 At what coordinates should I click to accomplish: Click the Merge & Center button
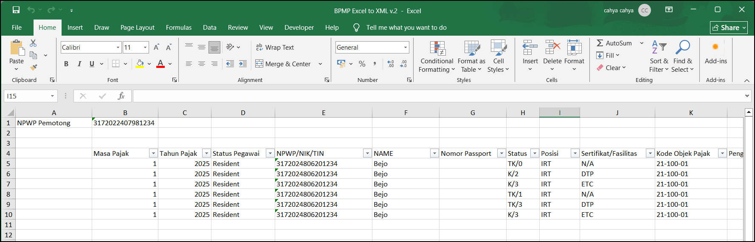pos(284,64)
